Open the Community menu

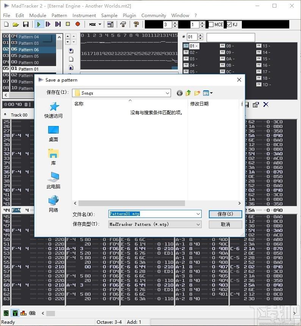pos(154,16)
